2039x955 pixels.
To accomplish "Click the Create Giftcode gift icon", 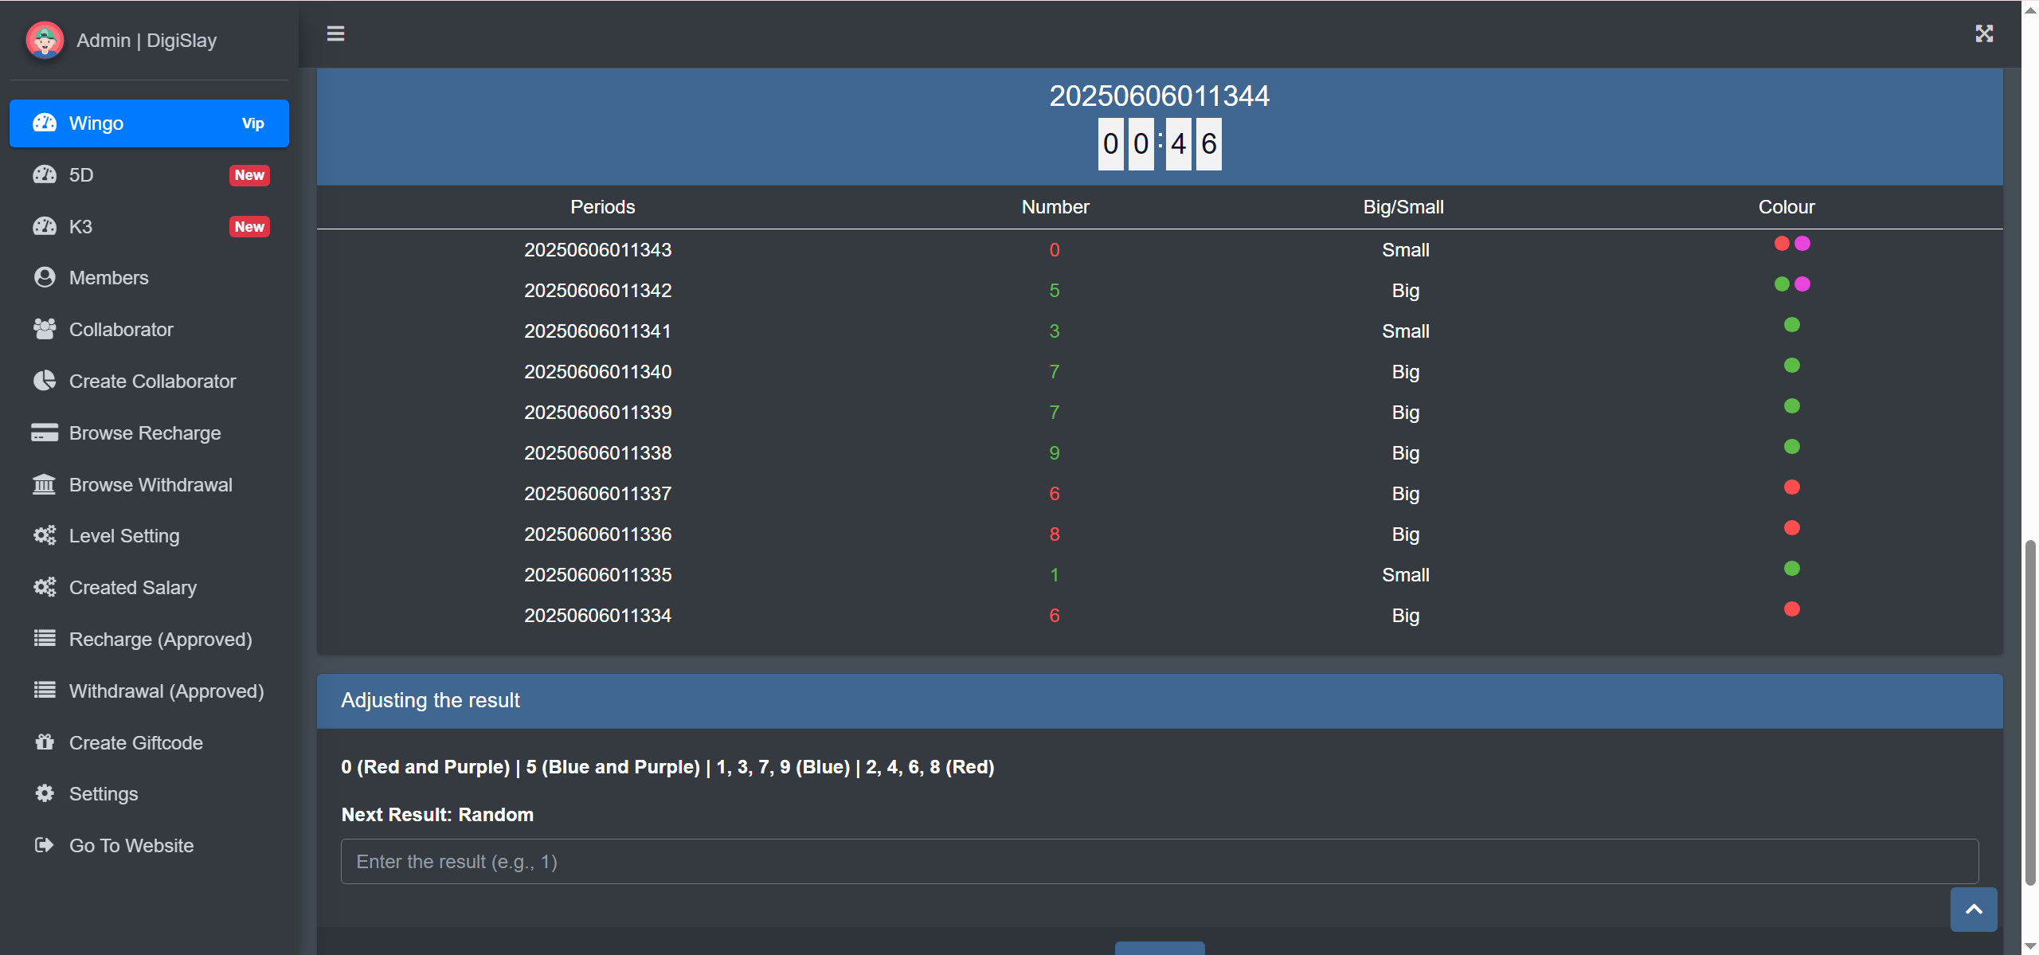I will (45, 742).
